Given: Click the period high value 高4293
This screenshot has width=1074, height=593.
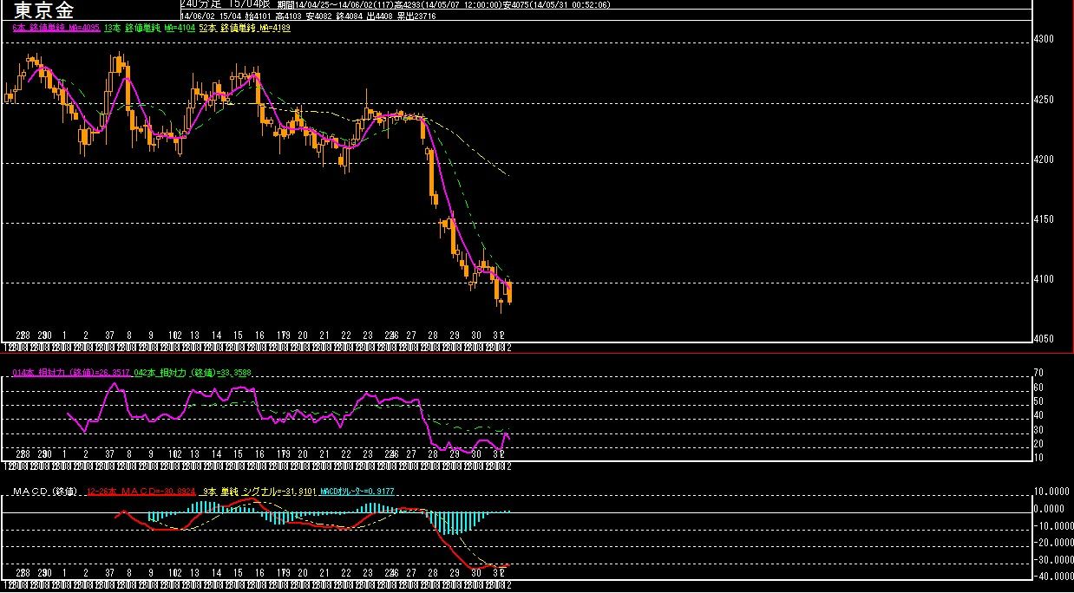Looking at the screenshot, I should point(407,5).
